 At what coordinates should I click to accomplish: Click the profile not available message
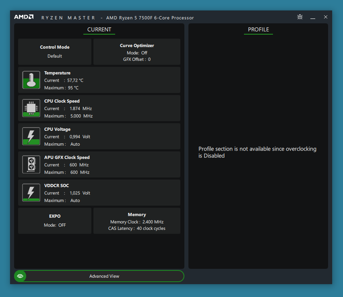click(257, 152)
